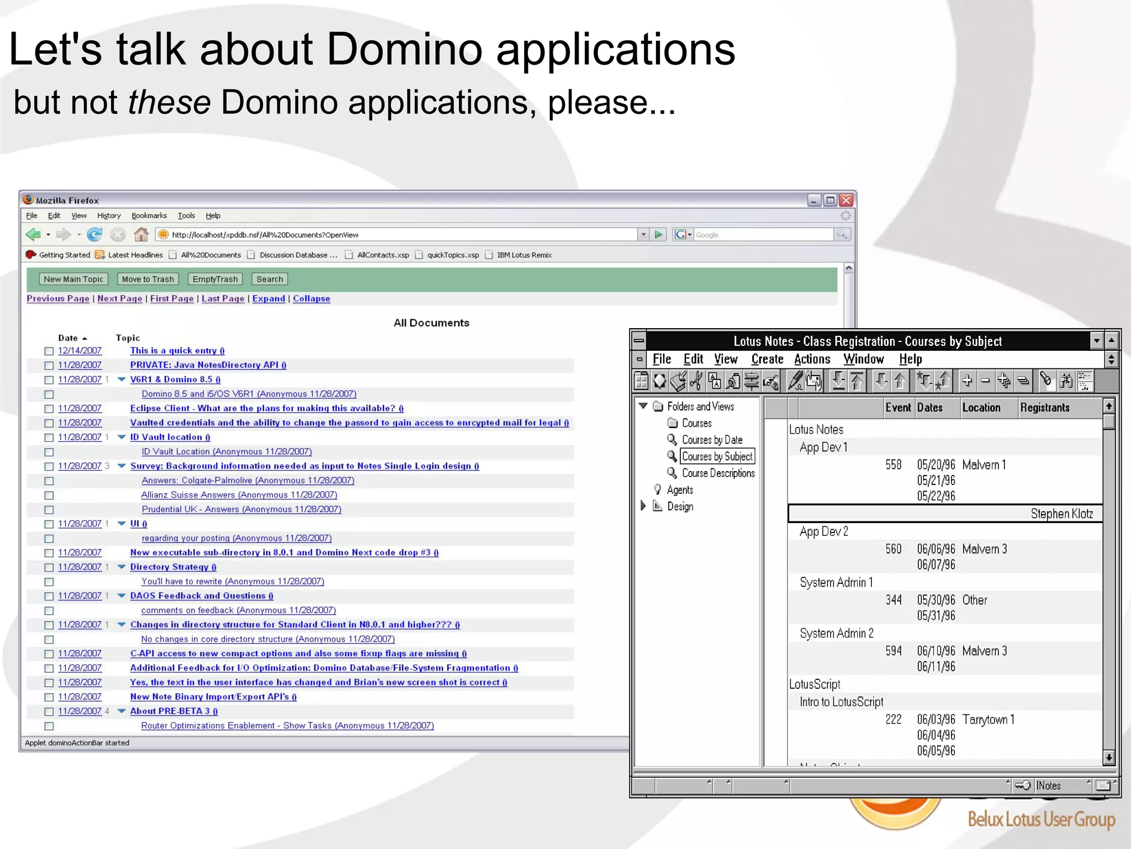Select checkbox for Directory Strategy row
This screenshot has width=1131, height=849.
pos(49,567)
